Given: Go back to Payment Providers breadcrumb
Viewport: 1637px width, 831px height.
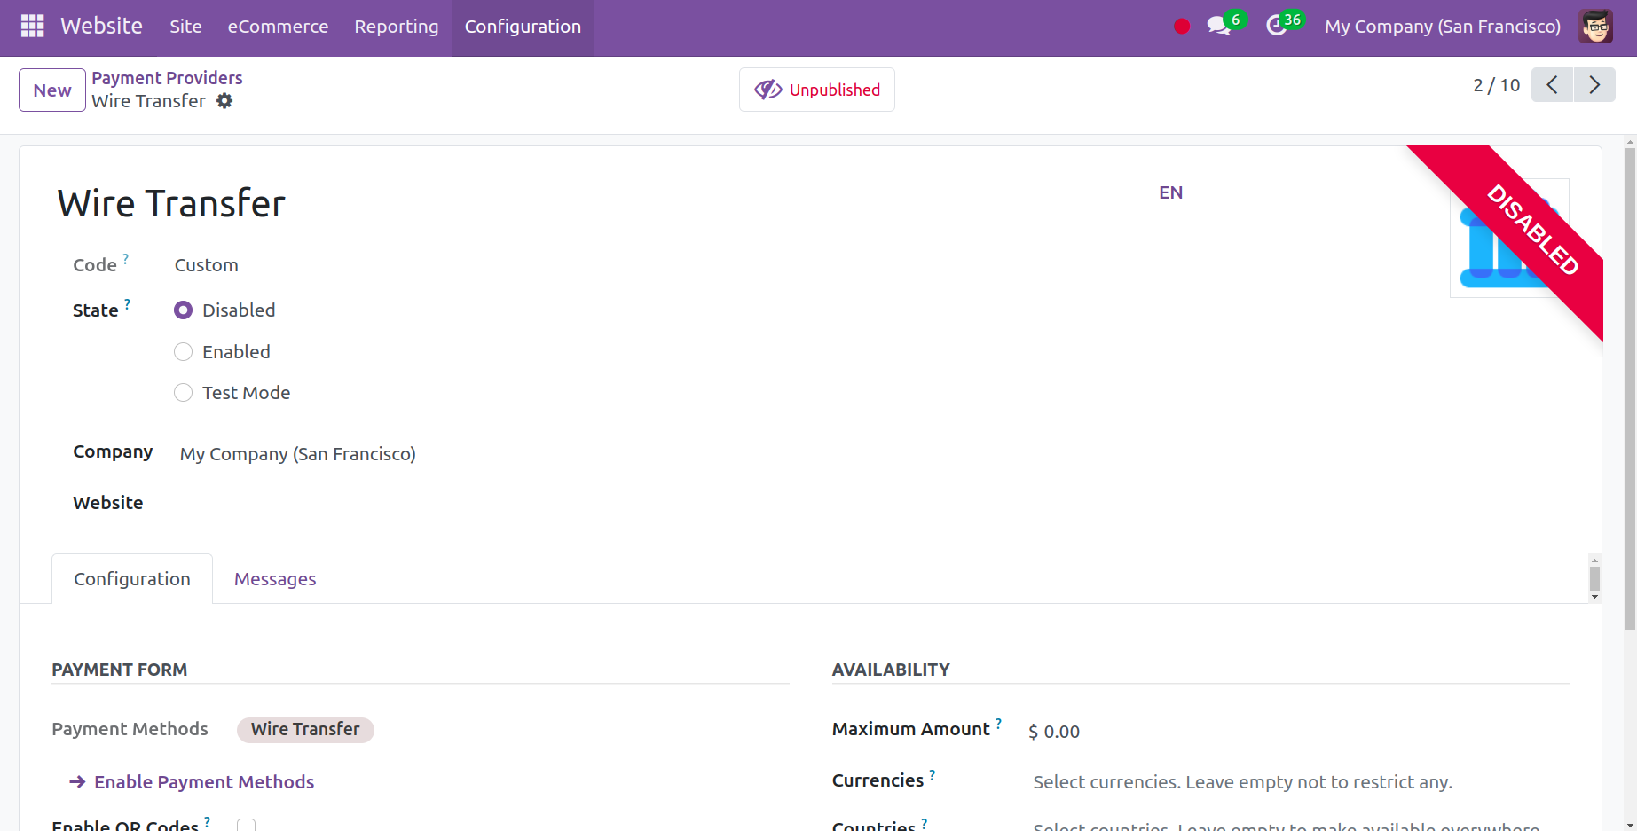Looking at the screenshot, I should pyautogui.click(x=167, y=78).
